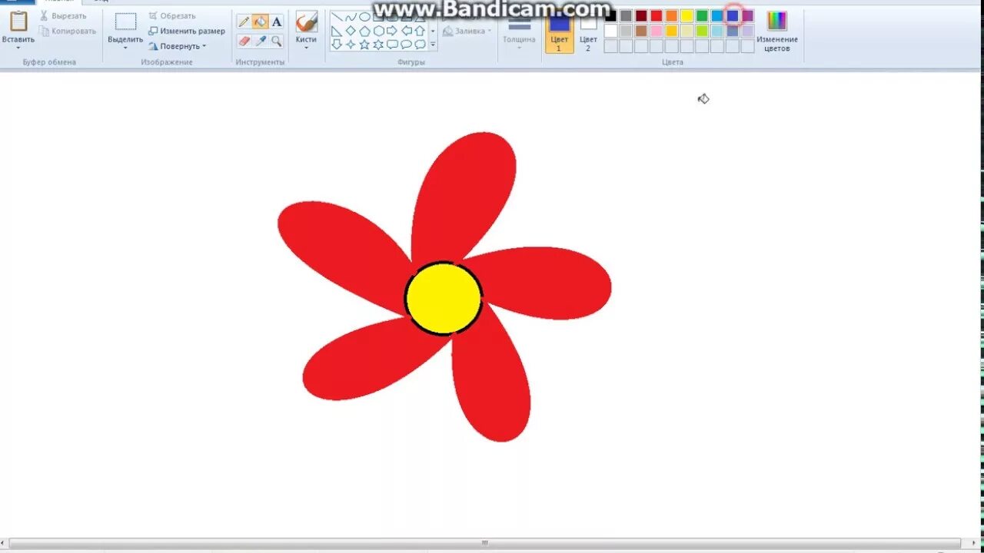Pick the green color swatch

(x=702, y=15)
